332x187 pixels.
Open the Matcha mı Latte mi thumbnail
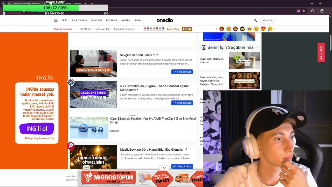coord(245,61)
